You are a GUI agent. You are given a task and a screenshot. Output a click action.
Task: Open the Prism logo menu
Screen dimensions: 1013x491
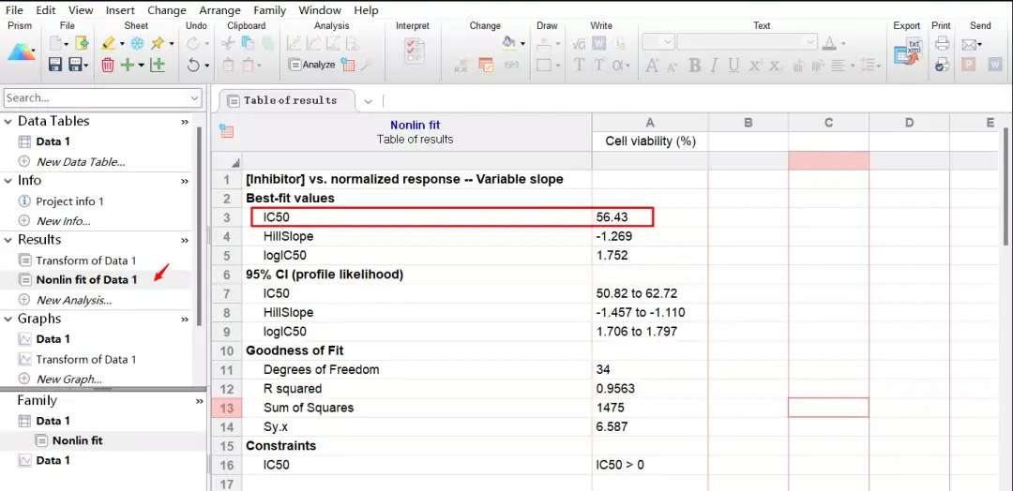click(22, 54)
